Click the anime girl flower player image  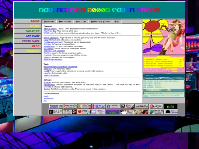coord(164,37)
